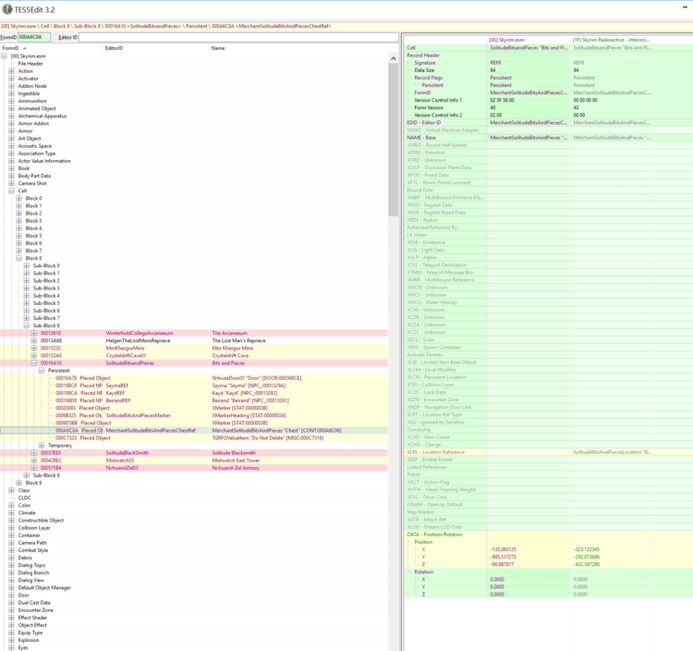The width and height of the screenshot is (693, 651).
Task: Select SolitudeBitsAndPiecesMarker row
Action: (x=194, y=416)
